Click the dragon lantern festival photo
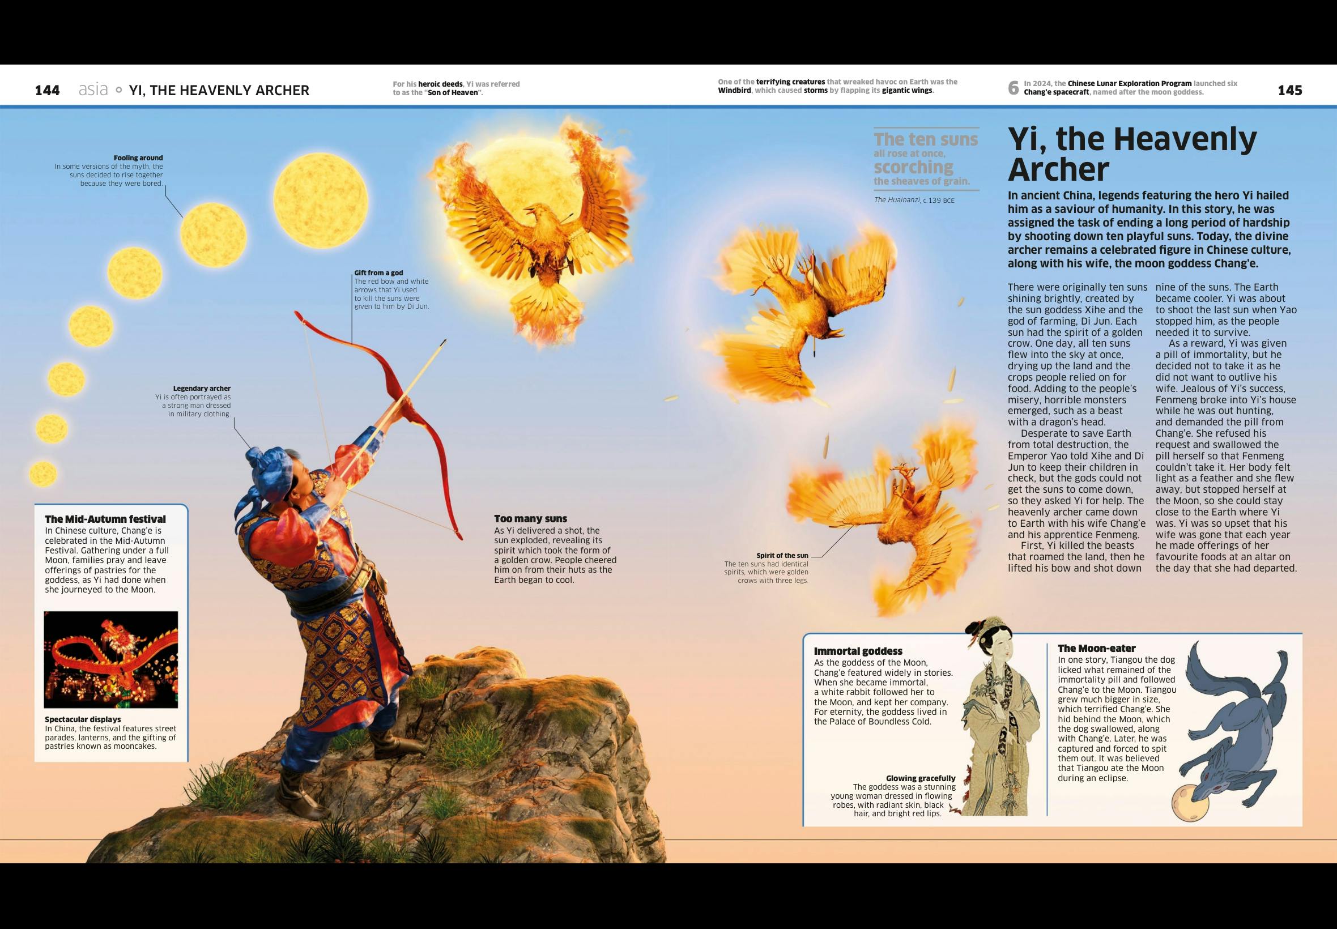Image resolution: width=1337 pixels, height=929 pixels. click(x=110, y=659)
